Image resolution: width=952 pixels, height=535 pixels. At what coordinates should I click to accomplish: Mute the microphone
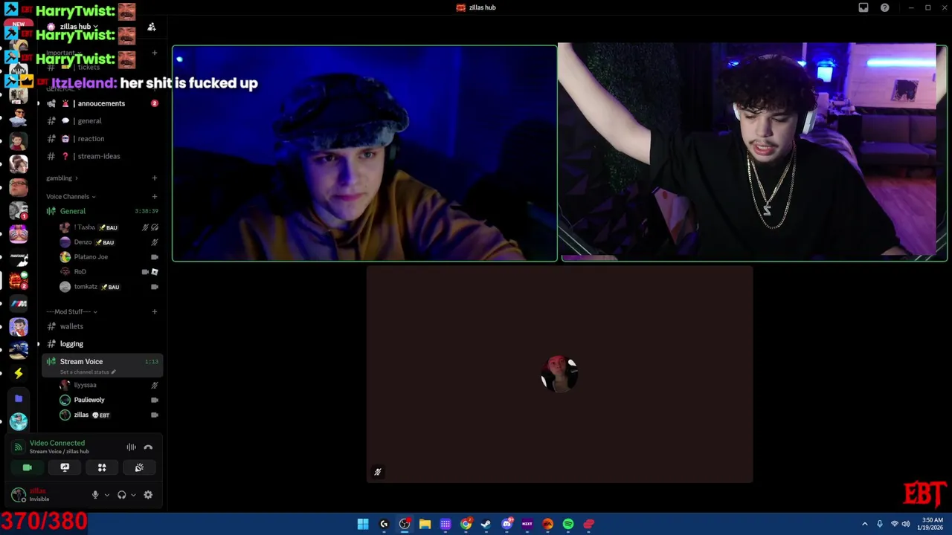click(95, 495)
